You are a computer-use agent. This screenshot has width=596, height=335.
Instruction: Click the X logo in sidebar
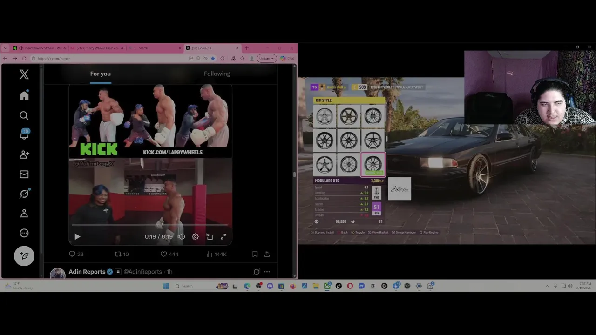click(x=24, y=74)
